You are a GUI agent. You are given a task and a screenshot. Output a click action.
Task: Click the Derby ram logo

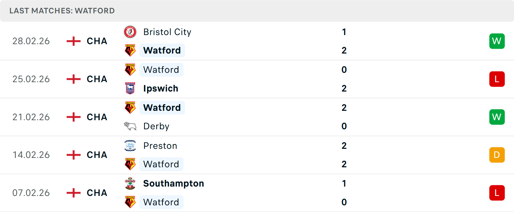(130, 126)
